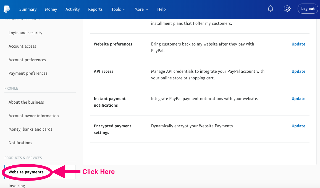The width and height of the screenshot is (320, 188).
Task: Update API access settings
Action: (x=298, y=71)
